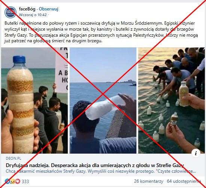Open the Dryfująca nadzieja article headline
This screenshot has height=188, width=206.
(x=95, y=165)
